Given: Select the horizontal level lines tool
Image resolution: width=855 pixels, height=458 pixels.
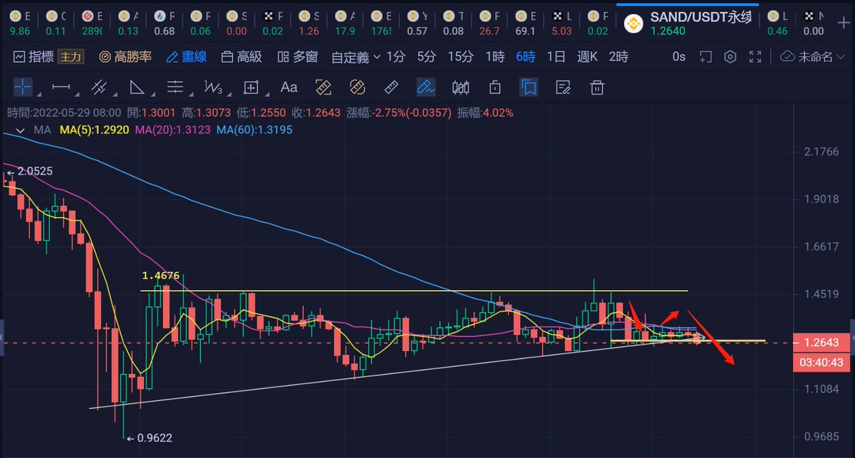Looking at the screenshot, I should click(x=175, y=87).
